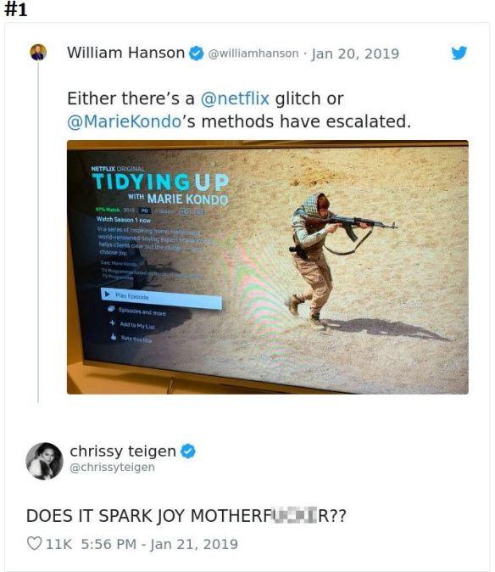Screen dimensions: 495x572
Task: Open Chrissy Teigen's profile picture
Action: (44, 461)
